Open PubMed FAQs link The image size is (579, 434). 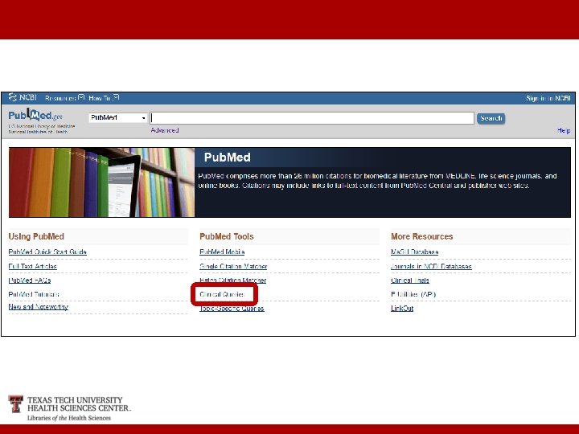(30, 280)
